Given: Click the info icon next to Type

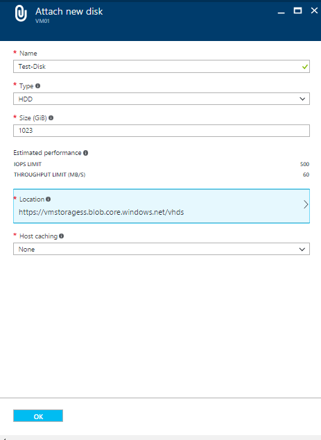Looking at the screenshot, I should pyautogui.click(x=37, y=86).
